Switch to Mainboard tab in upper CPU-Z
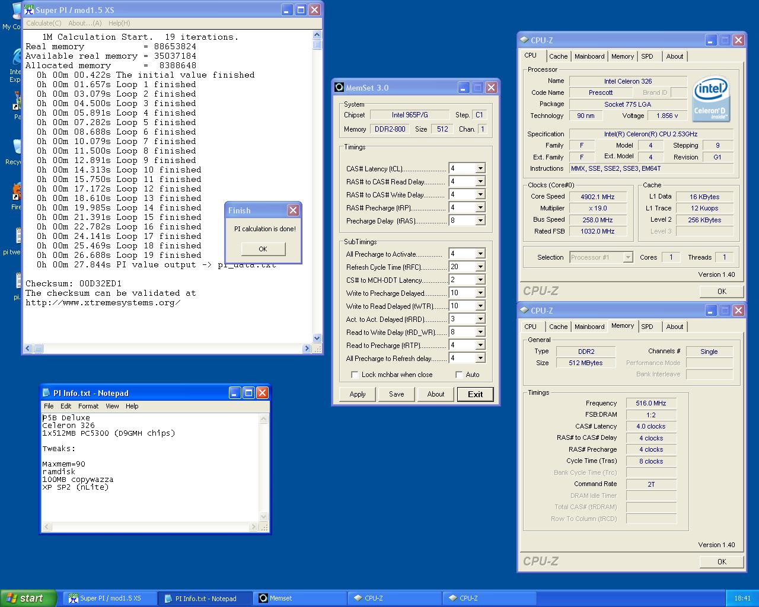This screenshot has width=759, height=607. click(x=589, y=56)
